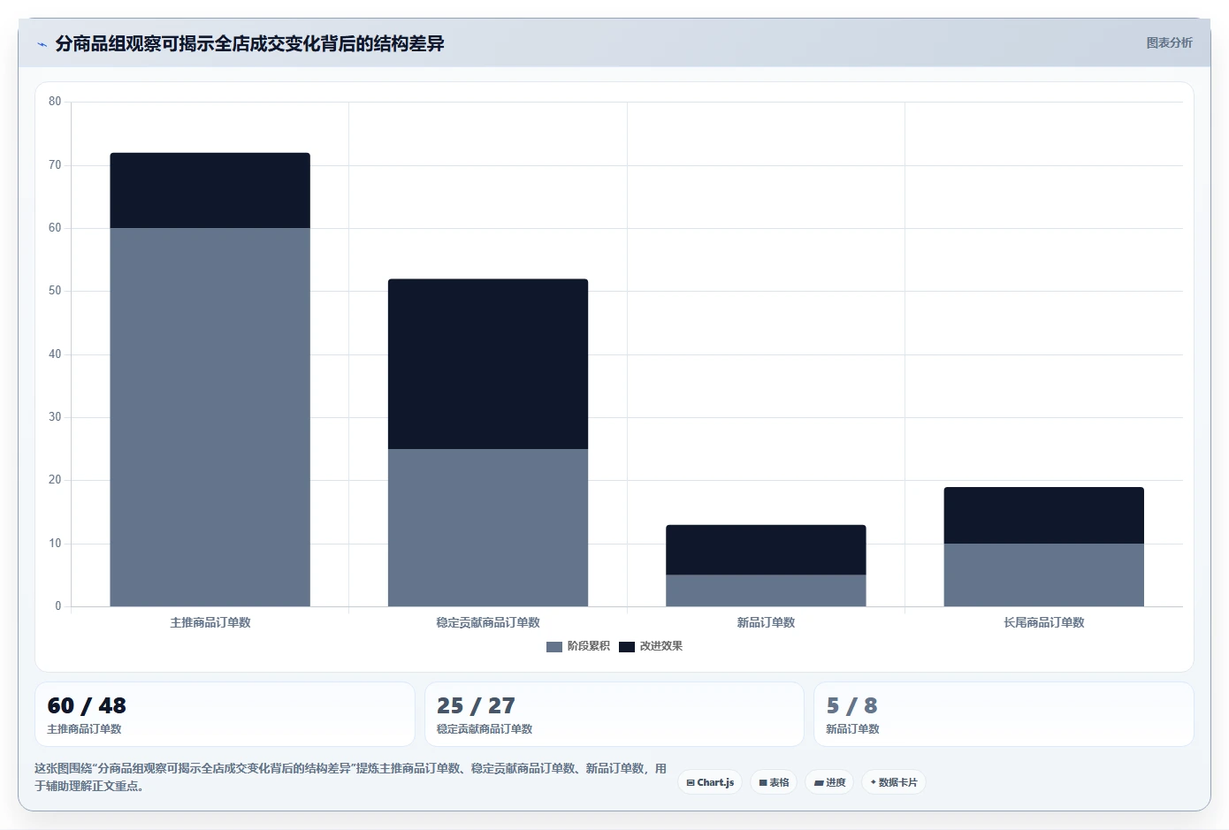Toggle the 改进效果 legend swatch
This screenshot has width=1229, height=830.
point(627,647)
